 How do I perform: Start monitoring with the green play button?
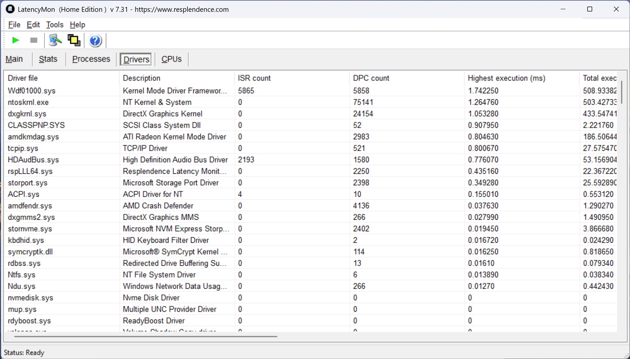pos(15,40)
